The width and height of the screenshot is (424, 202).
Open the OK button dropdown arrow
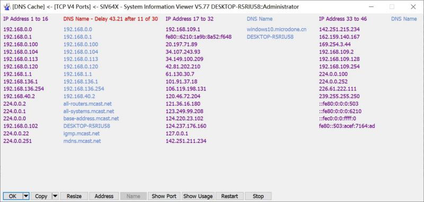26,196
